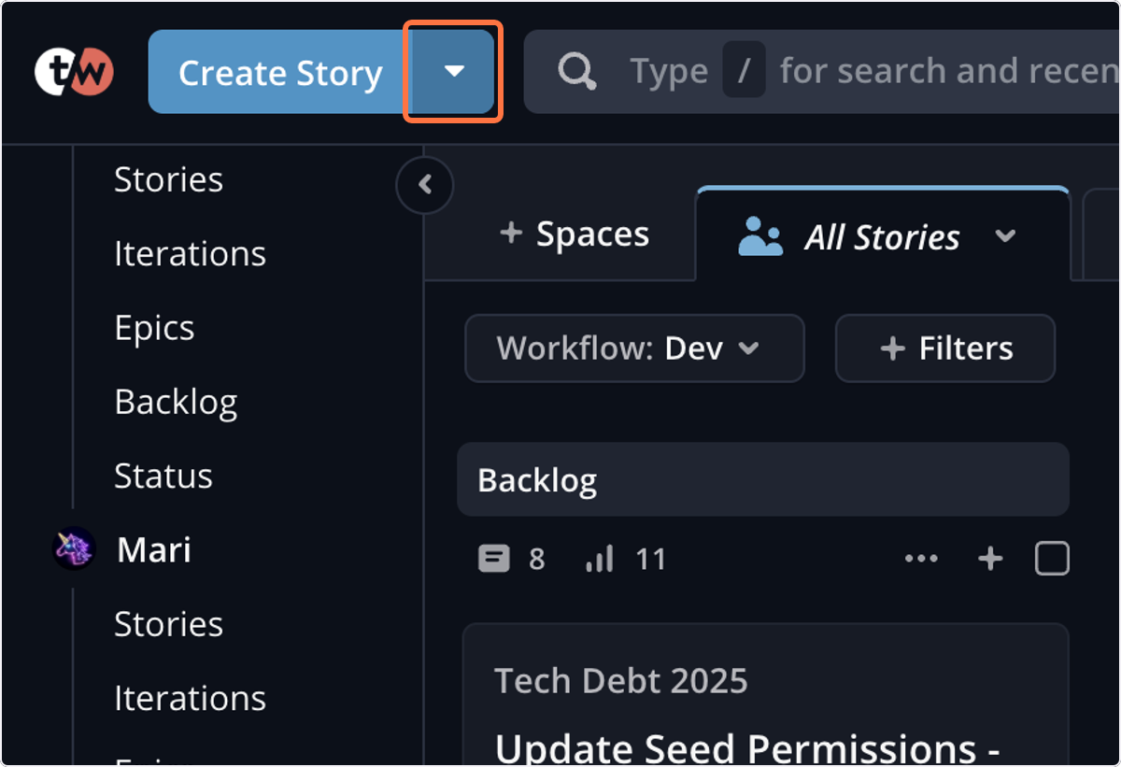Click the + Spaces tab
This screenshot has height=767, width=1121.
click(x=575, y=234)
